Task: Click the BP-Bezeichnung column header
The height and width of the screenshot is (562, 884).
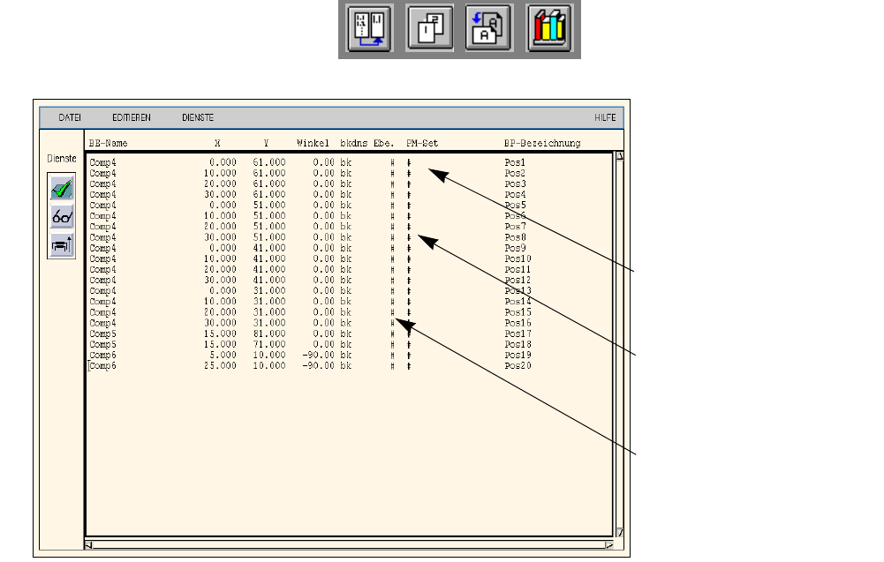Action: [x=542, y=143]
